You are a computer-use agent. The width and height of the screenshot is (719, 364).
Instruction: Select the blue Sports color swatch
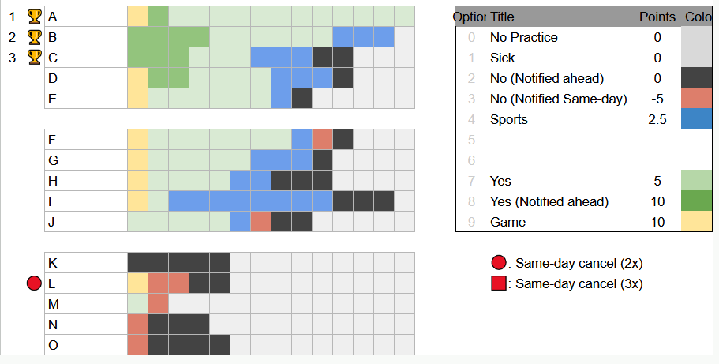[697, 119]
